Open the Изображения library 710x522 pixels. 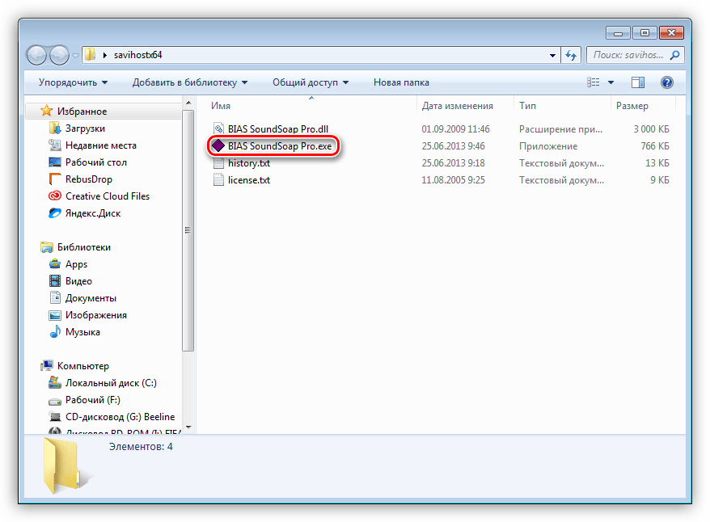(x=95, y=315)
